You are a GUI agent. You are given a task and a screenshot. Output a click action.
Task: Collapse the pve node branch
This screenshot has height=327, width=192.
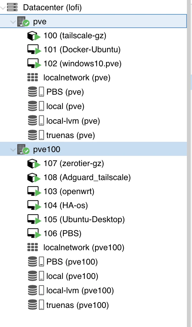13,22
